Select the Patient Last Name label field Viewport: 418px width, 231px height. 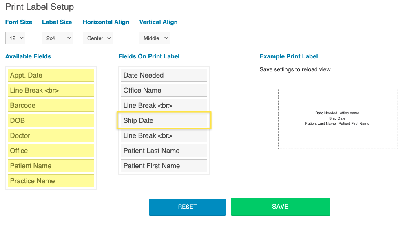164,151
